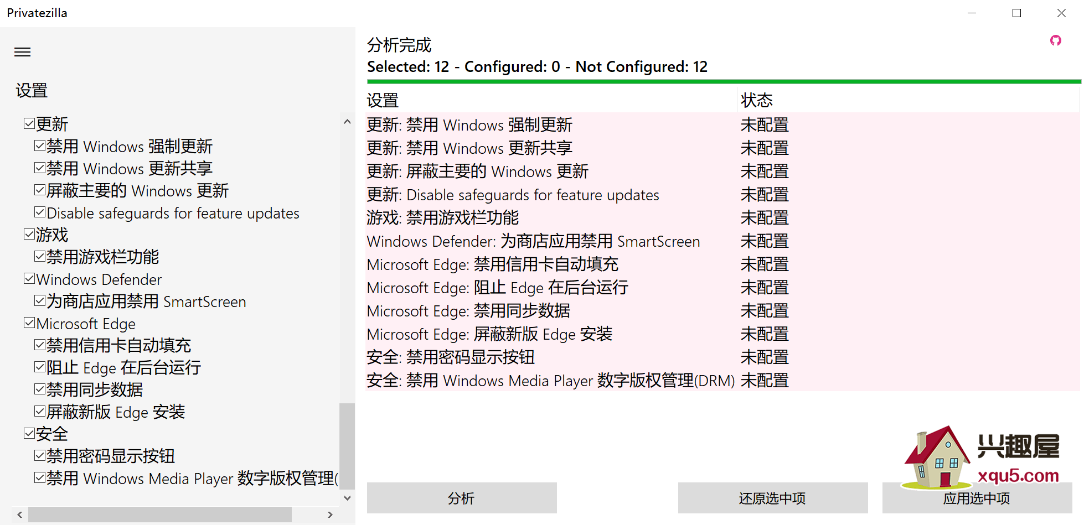Toggle 禁用游戏栏功能 checkbox
The width and height of the screenshot is (1084, 525).
coord(40,256)
